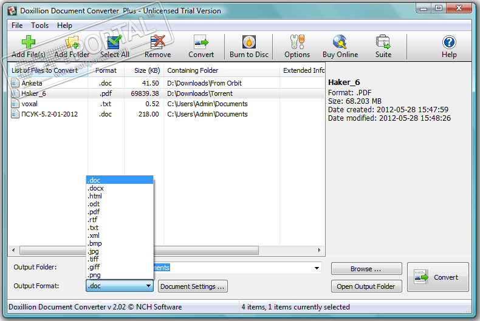Image resolution: width=480 pixels, height=321 pixels.
Task: Choose .pdf in the format list
Action: pyautogui.click(x=120, y=212)
